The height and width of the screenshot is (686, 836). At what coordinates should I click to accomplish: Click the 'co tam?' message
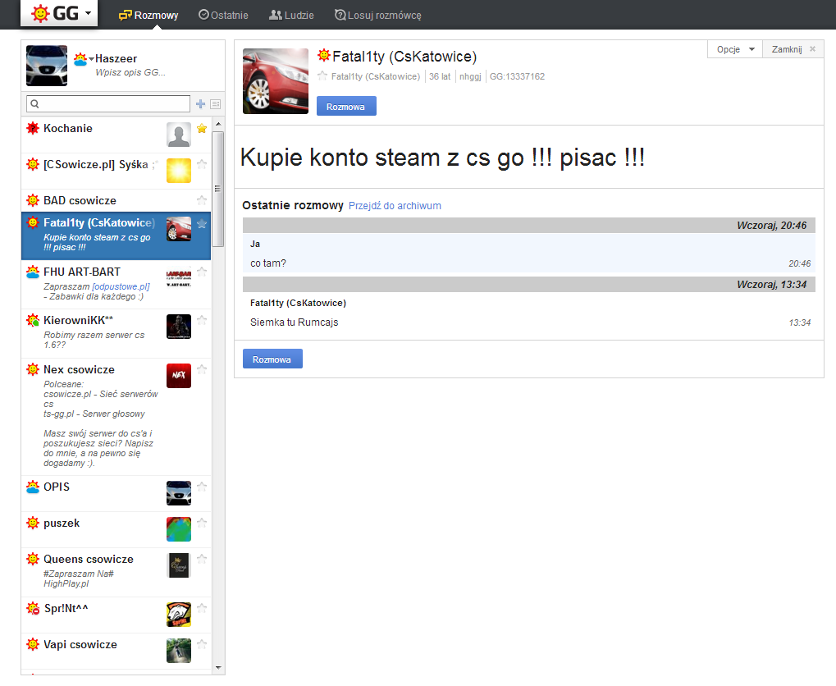pos(268,263)
